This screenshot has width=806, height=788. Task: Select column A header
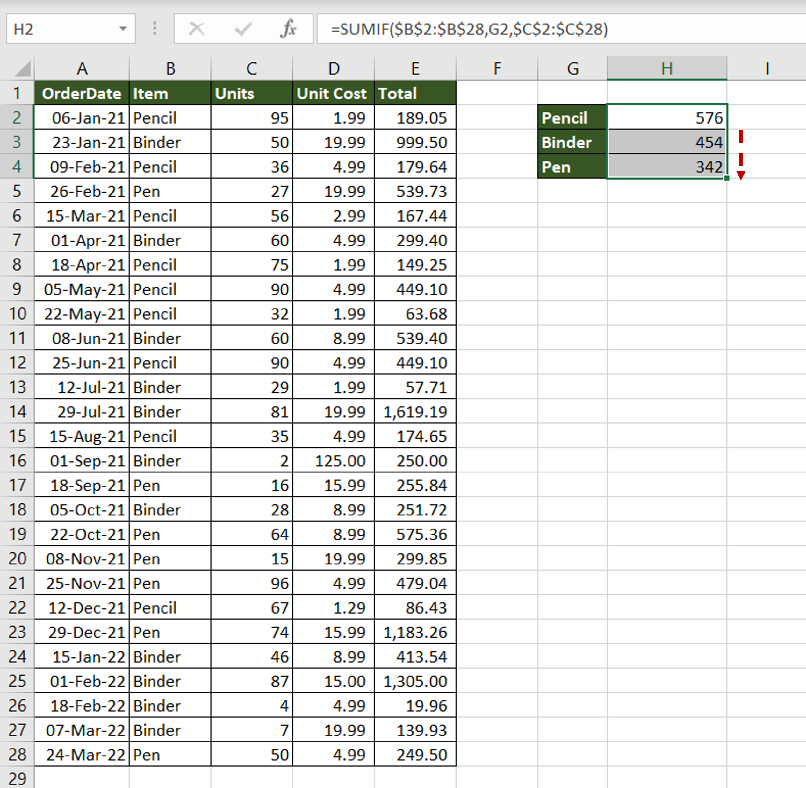82,68
